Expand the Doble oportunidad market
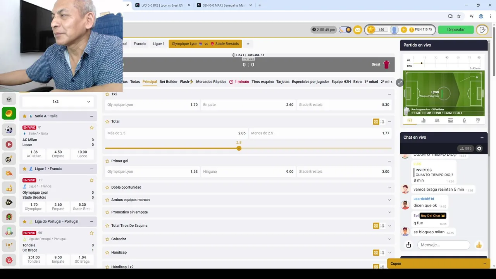Screen dimensions: 496x279 389,188
